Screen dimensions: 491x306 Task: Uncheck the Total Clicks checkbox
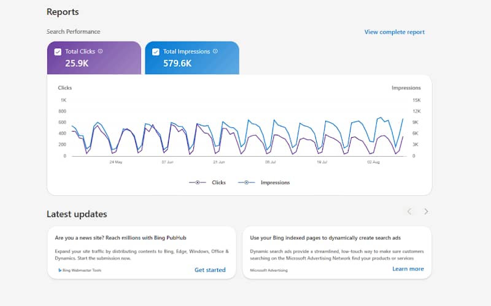[x=58, y=52]
